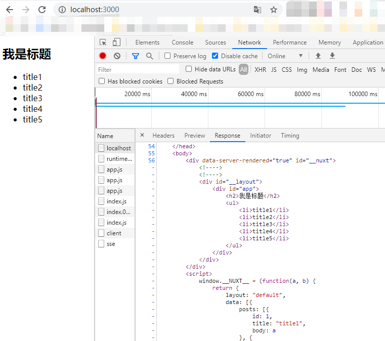Click the site info icon in address bar
Image resolution: width=385 pixels, height=341 pixels.
[62, 10]
